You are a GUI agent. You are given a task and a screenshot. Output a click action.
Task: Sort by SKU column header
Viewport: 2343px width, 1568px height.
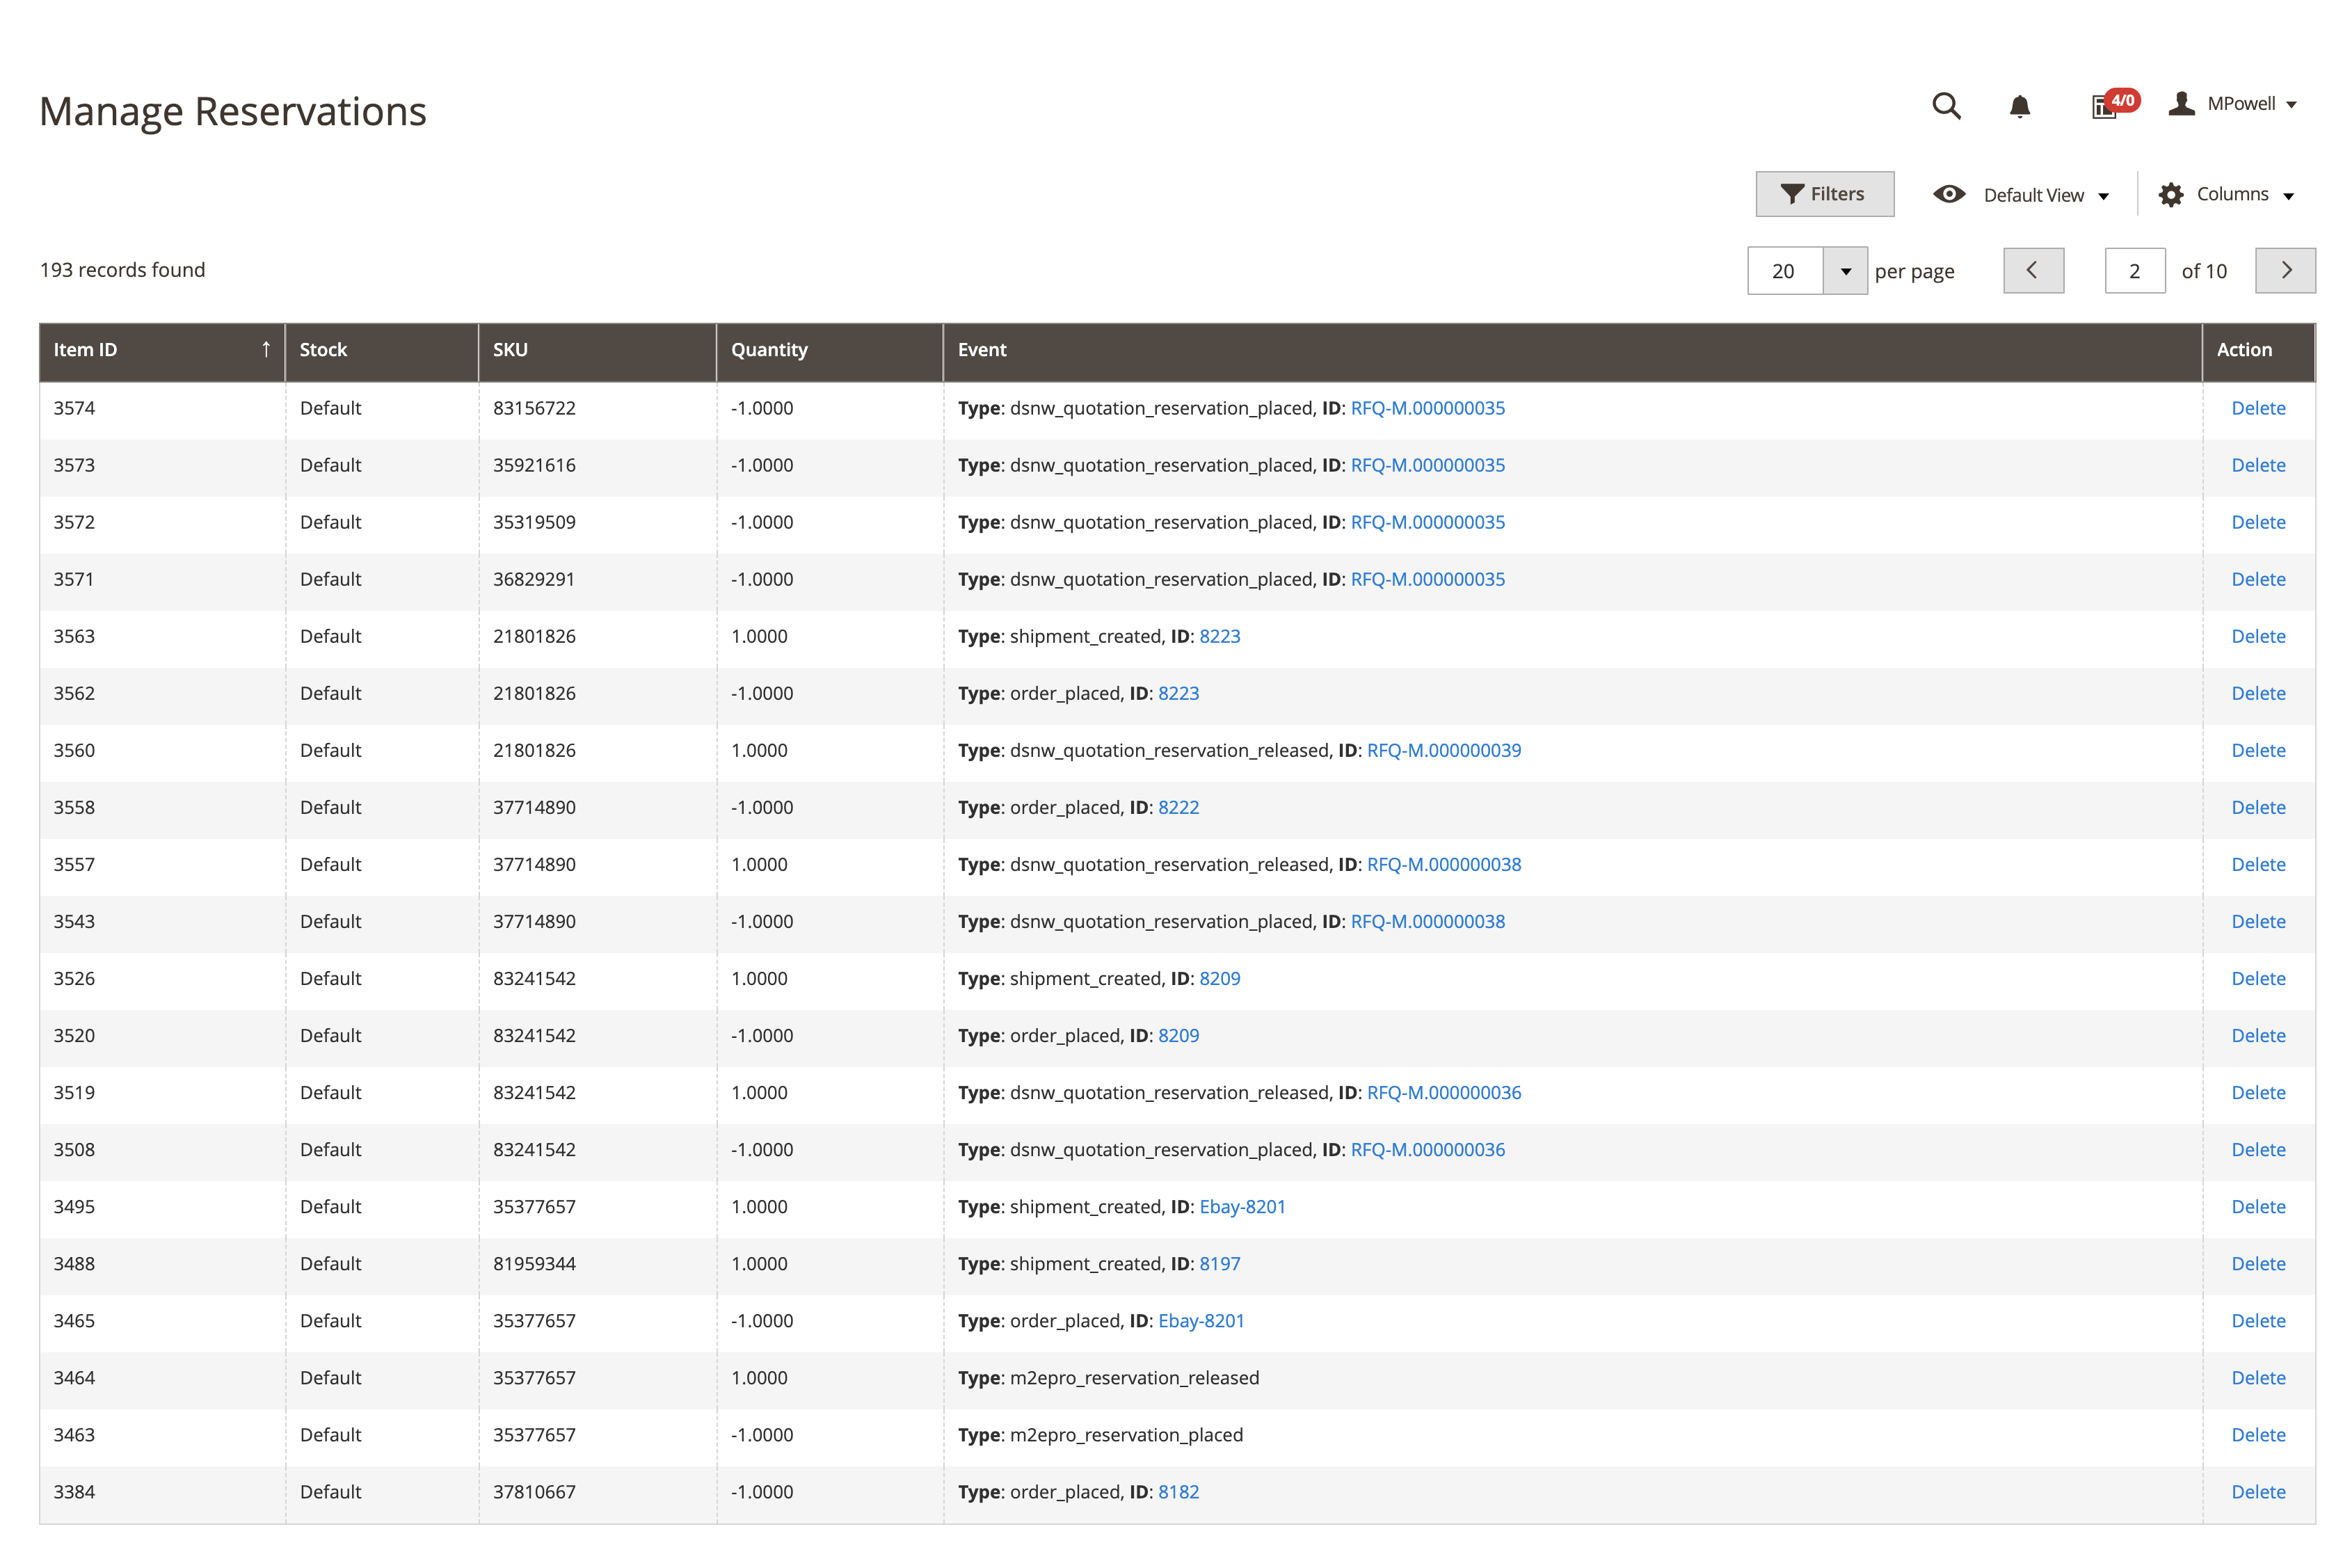[x=510, y=350]
